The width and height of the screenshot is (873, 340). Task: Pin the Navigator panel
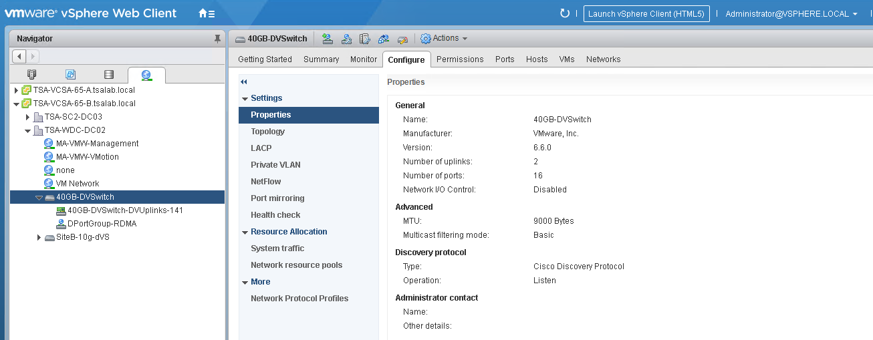[217, 39]
